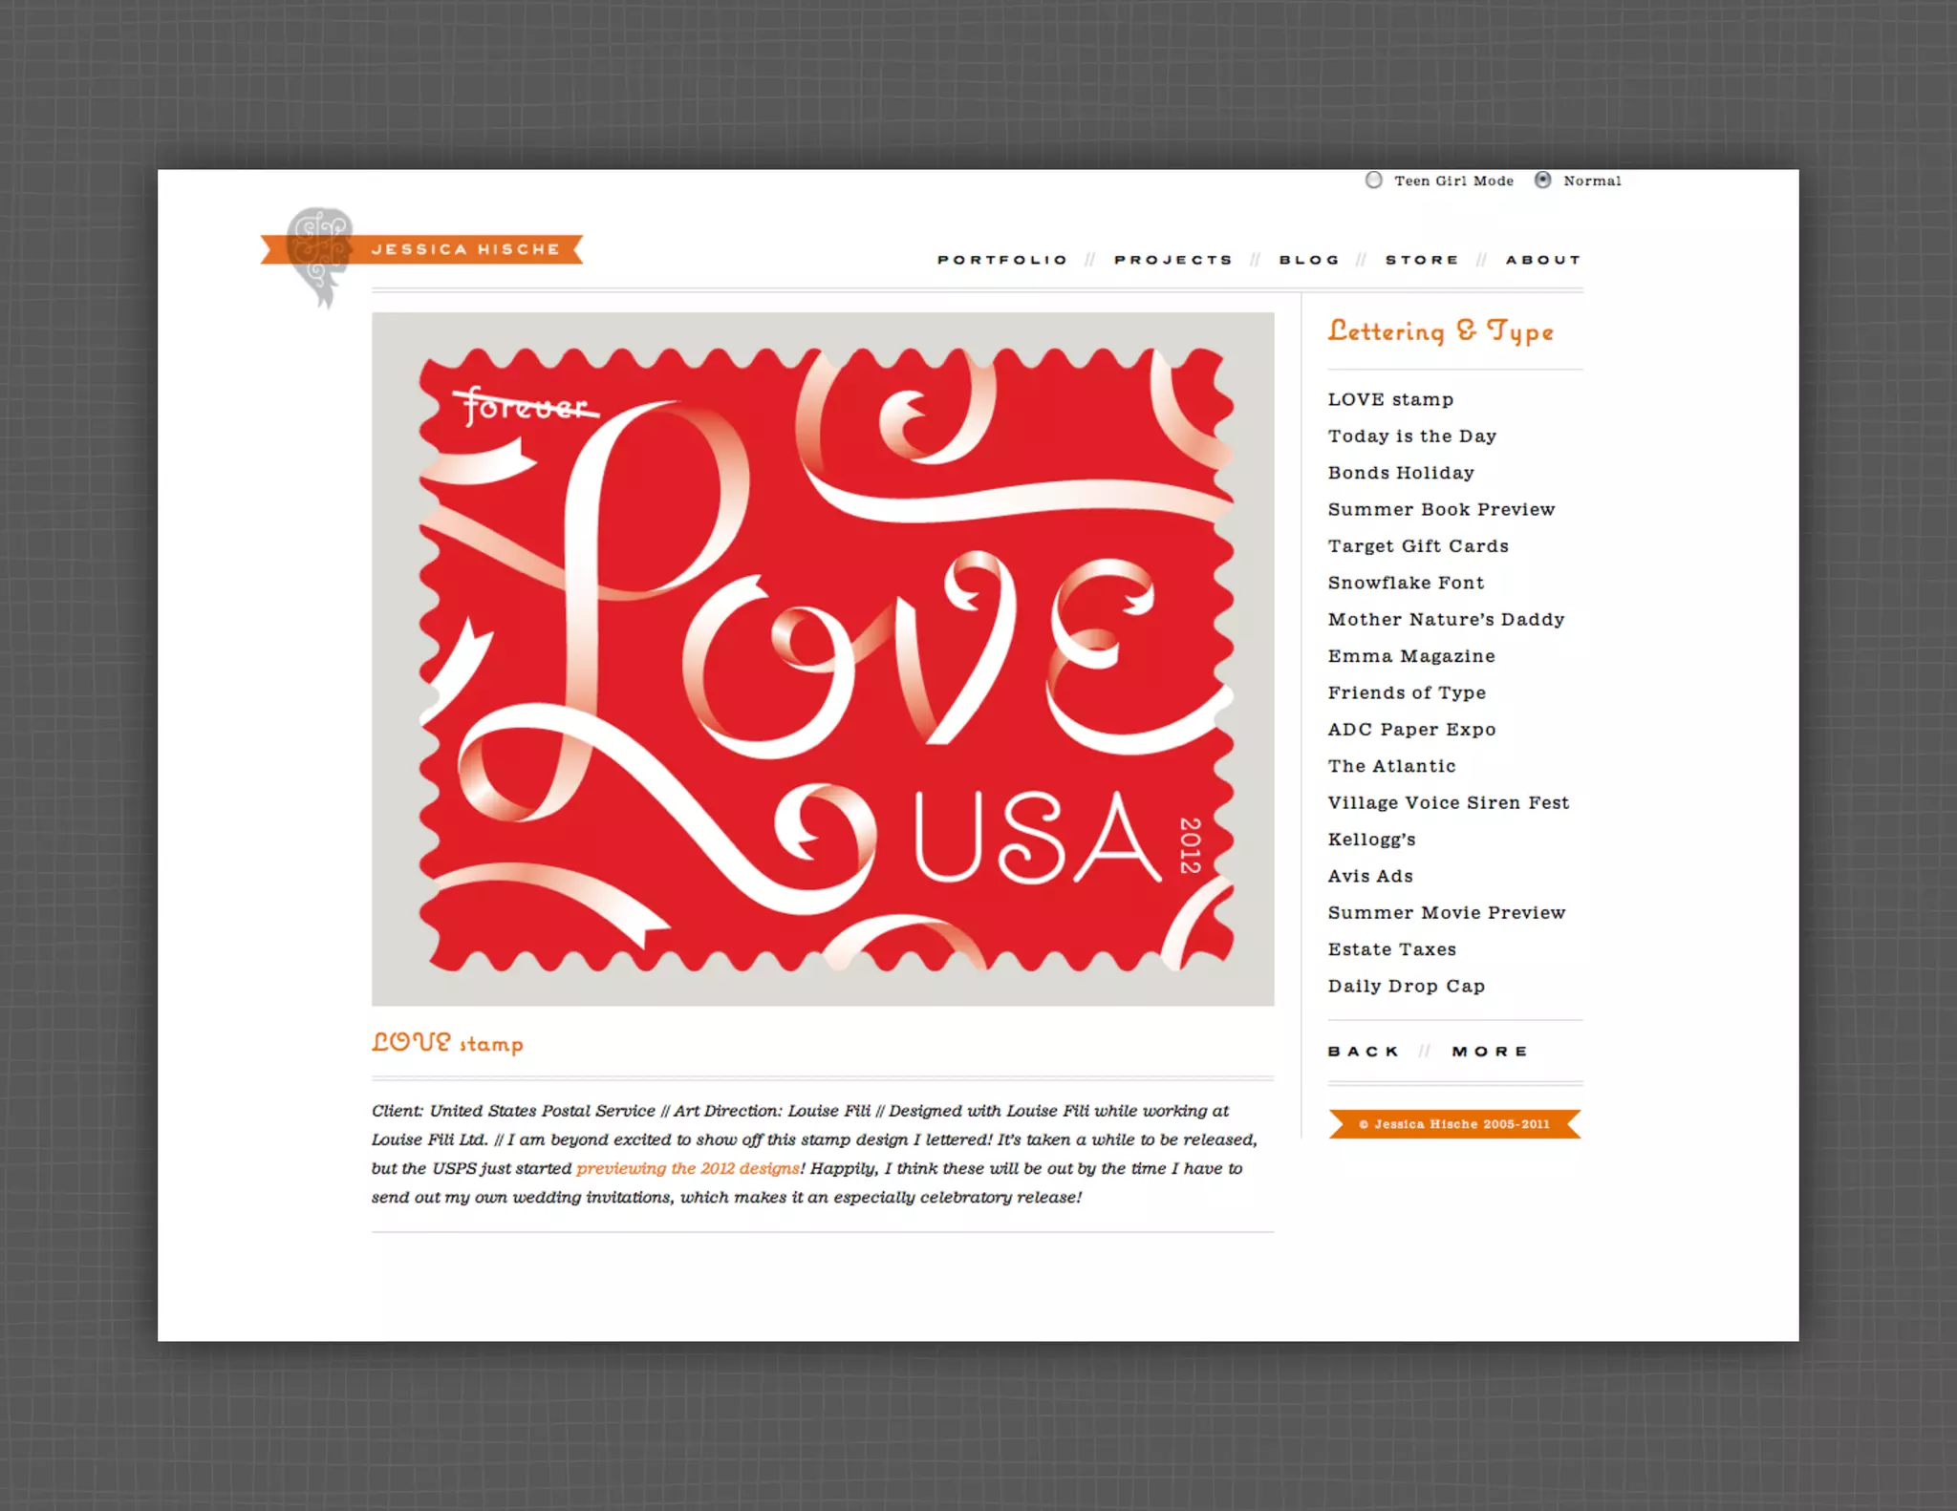Open the Bonds Holiday project link
The image size is (1957, 1511).
pos(1400,473)
